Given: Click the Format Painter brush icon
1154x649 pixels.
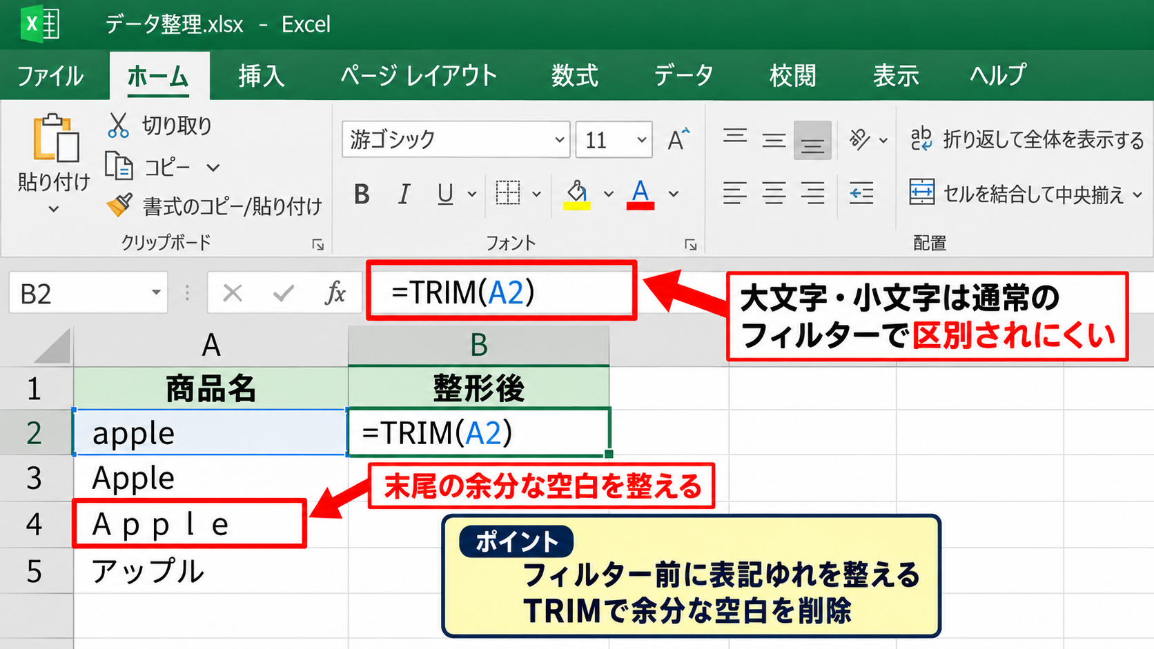Looking at the screenshot, I should point(119,205).
